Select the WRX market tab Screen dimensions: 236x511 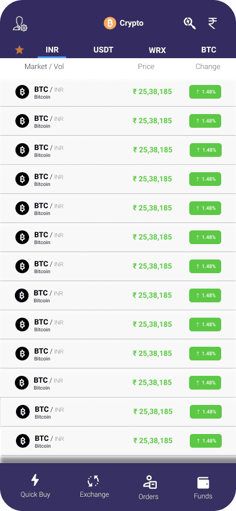click(x=157, y=50)
